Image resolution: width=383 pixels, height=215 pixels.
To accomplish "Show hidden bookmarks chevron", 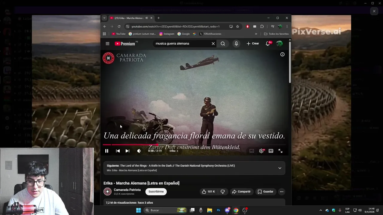I will point(256,34).
